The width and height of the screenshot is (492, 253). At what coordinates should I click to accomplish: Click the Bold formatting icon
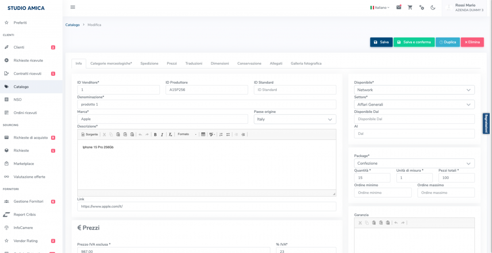click(x=155, y=135)
